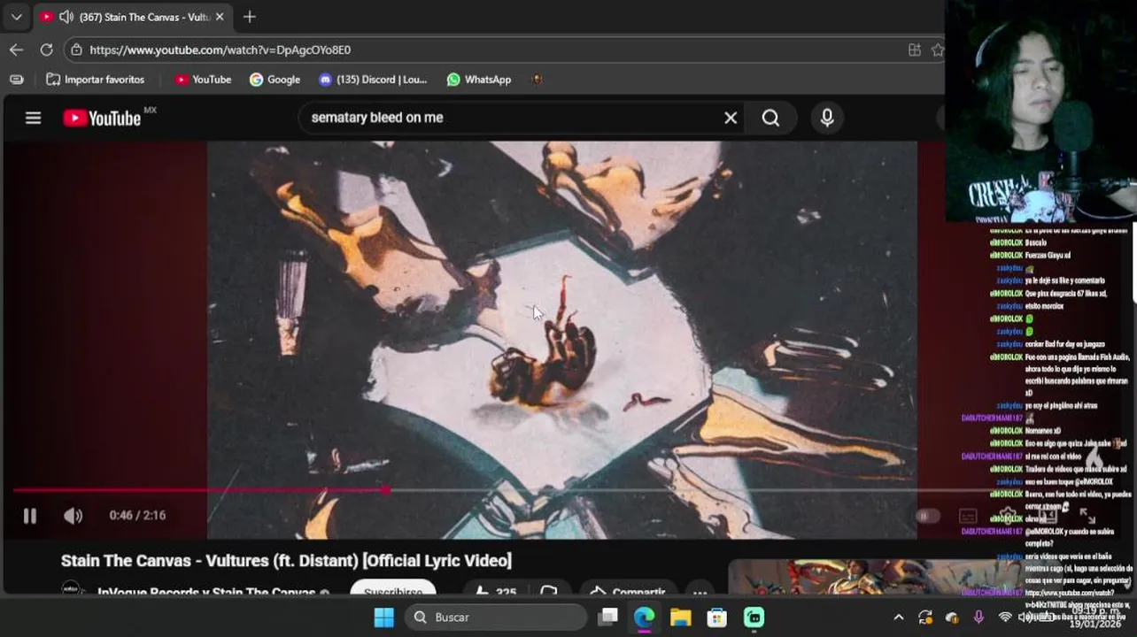
Task: Open the clock showing 19/01/2026
Action: [1096, 617]
